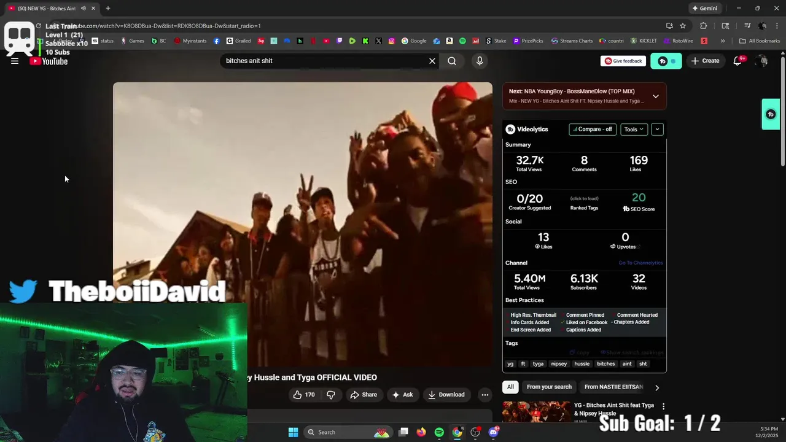Select the 'From your search' chip
Image resolution: width=786 pixels, height=442 pixels.
tap(549, 387)
